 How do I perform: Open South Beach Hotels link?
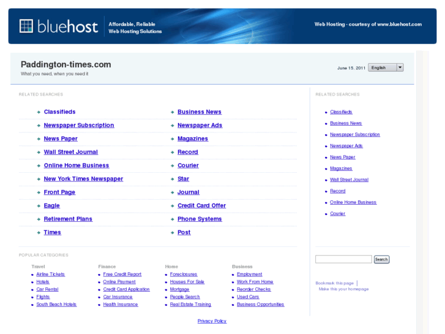tap(56, 305)
